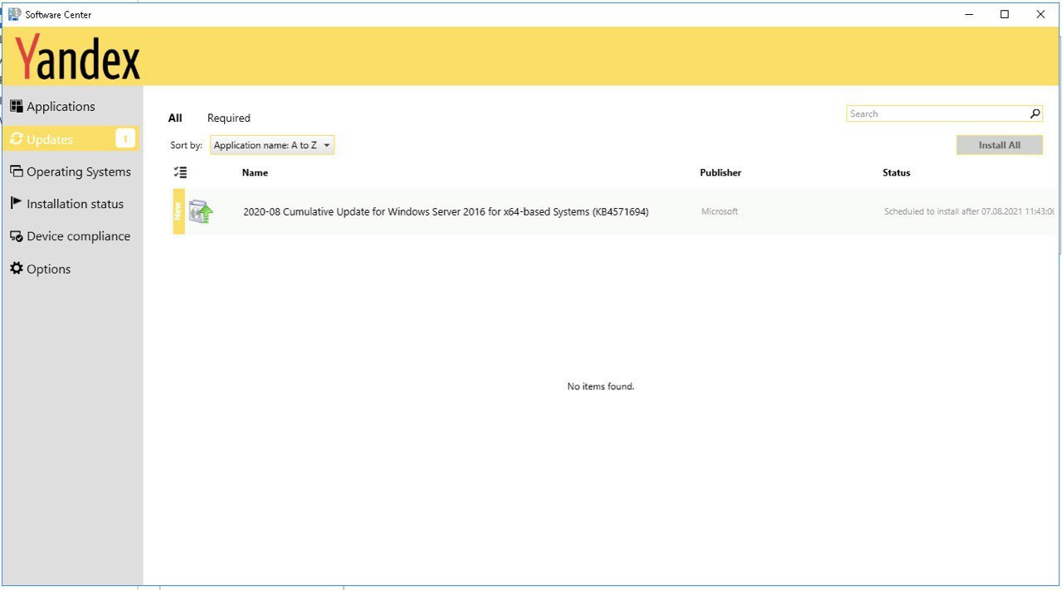1062x590 pixels.
Task: Click the search magnifier icon
Action: point(1035,114)
